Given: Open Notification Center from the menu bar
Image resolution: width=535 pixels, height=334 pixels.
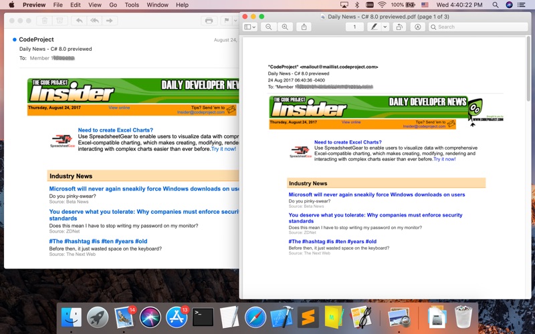Looking at the screenshot, I should coord(522,5).
